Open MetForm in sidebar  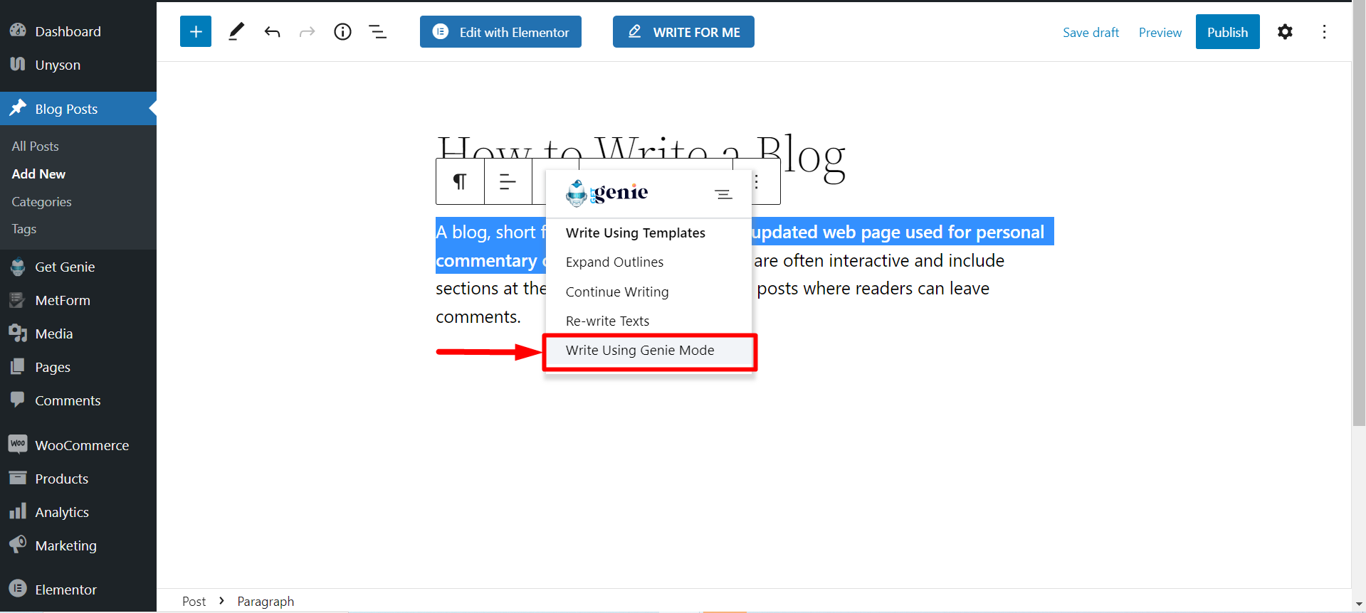coord(78,300)
